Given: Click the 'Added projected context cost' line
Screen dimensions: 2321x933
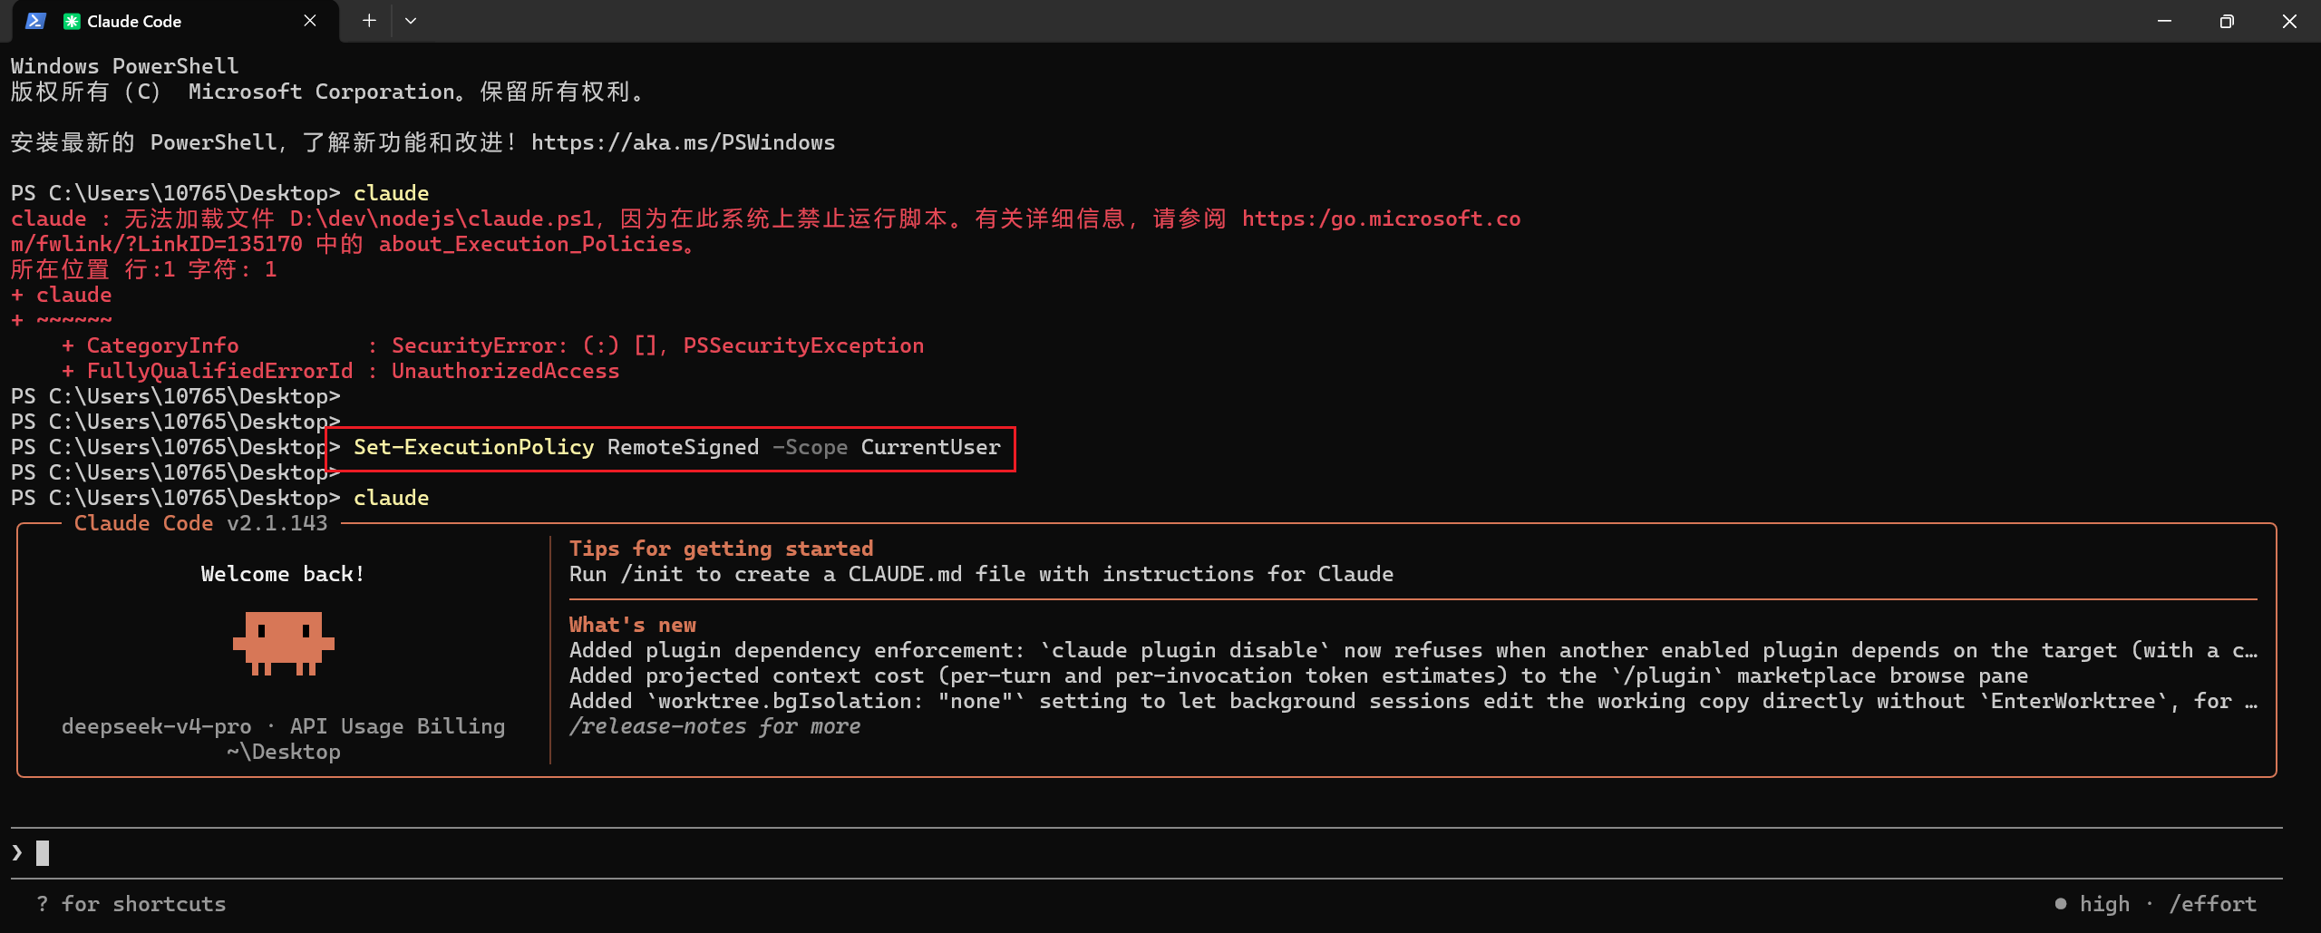Looking at the screenshot, I should (1298, 675).
